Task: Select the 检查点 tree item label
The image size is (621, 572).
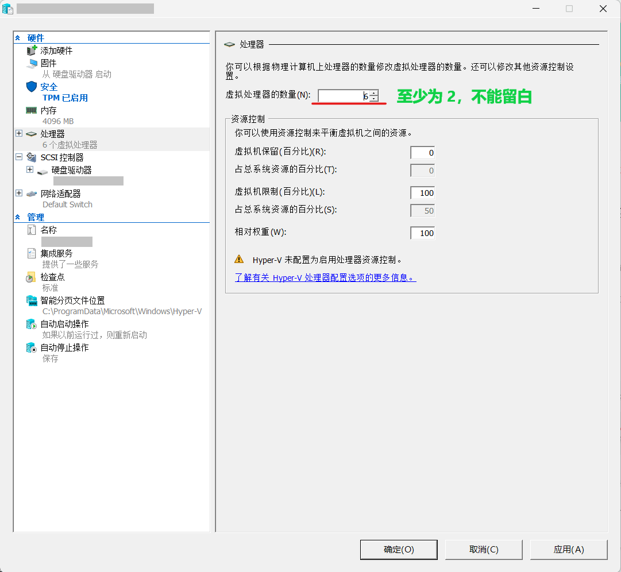Action: (x=52, y=277)
